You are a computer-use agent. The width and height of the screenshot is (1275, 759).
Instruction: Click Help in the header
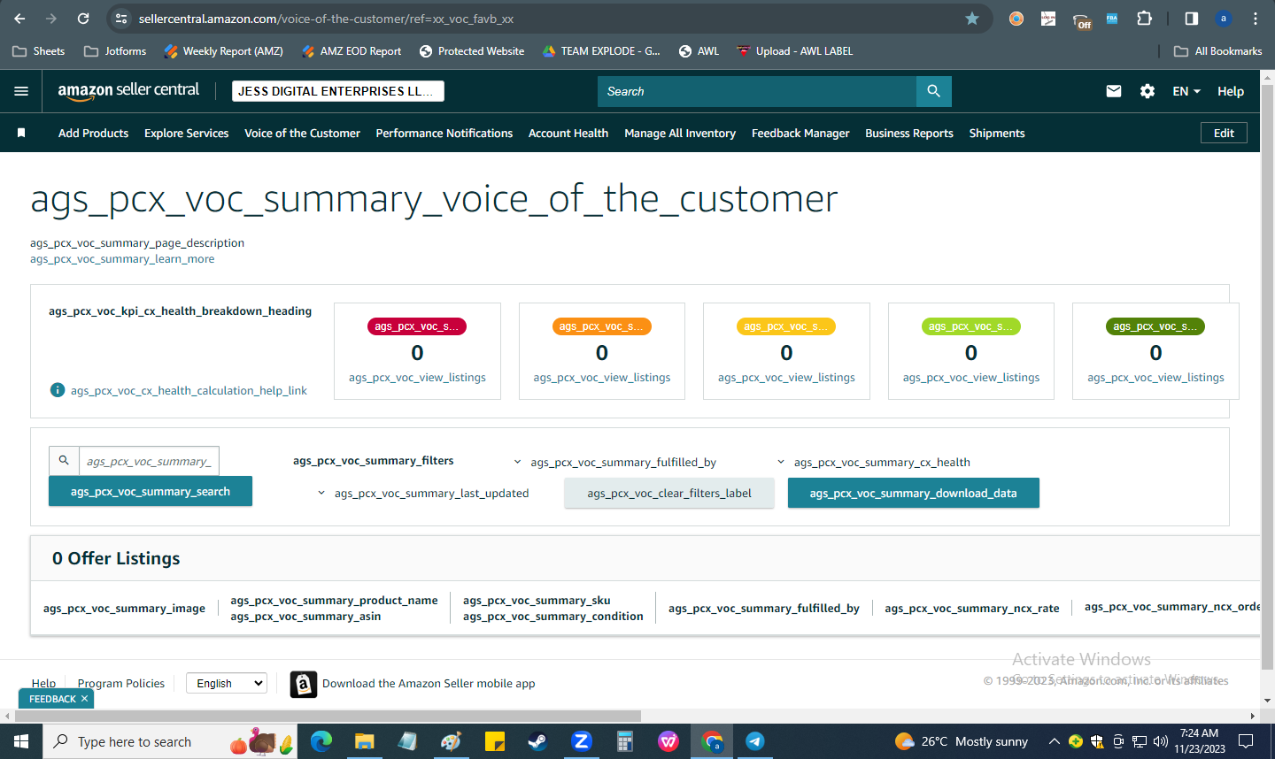pyautogui.click(x=1231, y=91)
